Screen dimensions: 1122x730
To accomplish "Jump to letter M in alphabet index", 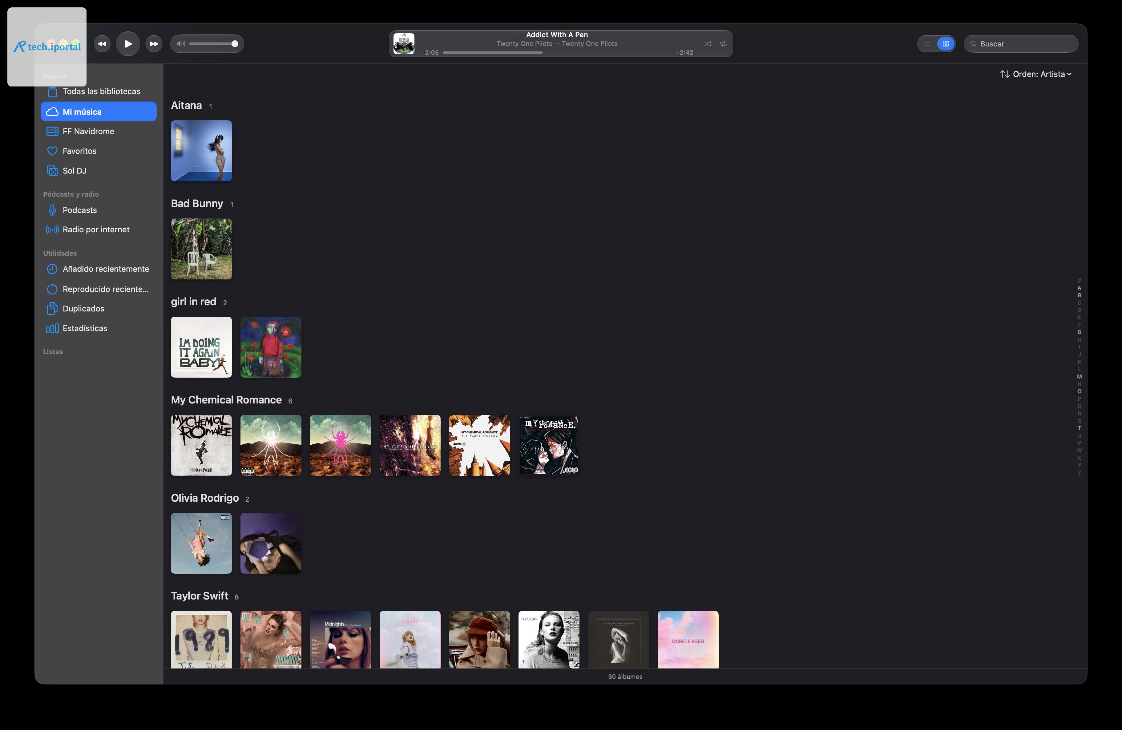I will 1079,377.
